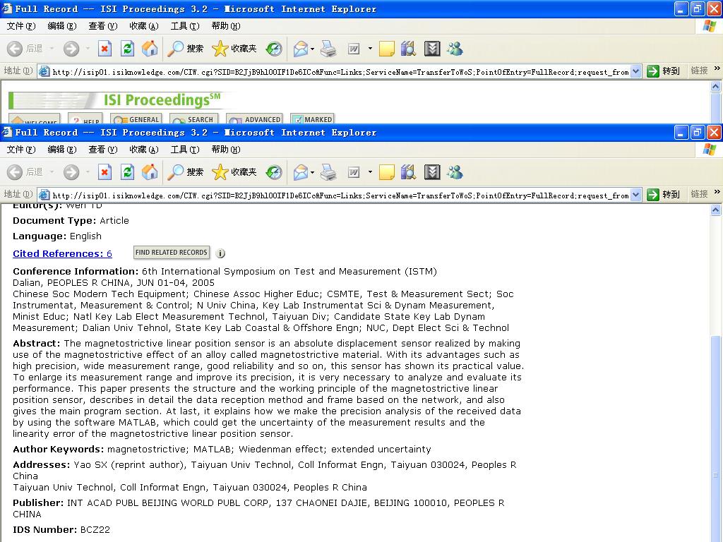This screenshot has width=723, height=542.
Task: Expand the 链接 links chevron in the front window
Action: click(x=717, y=193)
